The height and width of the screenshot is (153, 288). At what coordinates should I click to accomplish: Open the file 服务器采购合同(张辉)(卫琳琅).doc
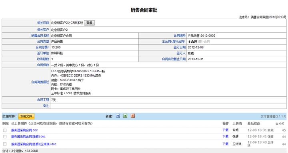tap(34, 144)
